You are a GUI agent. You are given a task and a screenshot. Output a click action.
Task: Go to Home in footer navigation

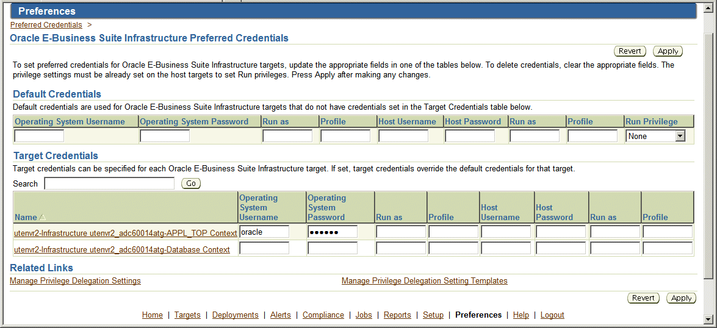[x=153, y=315]
